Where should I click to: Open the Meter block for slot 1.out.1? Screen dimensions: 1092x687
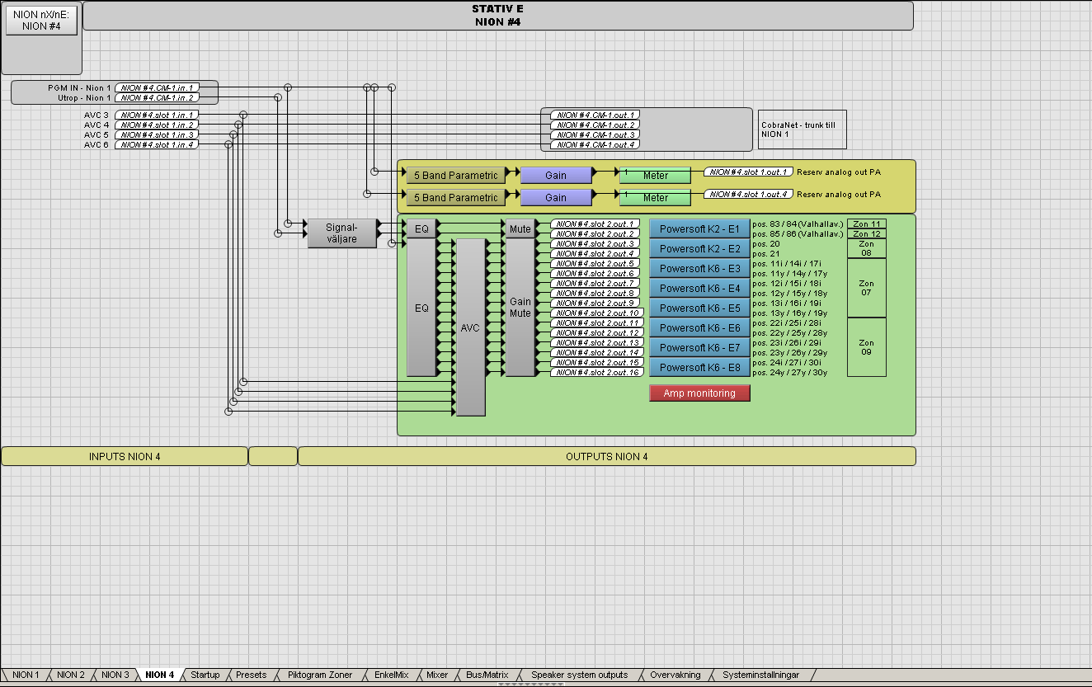(656, 175)
